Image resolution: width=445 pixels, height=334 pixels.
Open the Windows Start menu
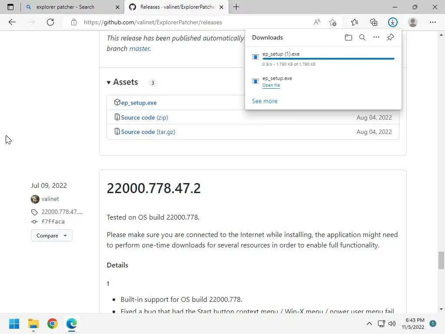[x=14, y=324]
